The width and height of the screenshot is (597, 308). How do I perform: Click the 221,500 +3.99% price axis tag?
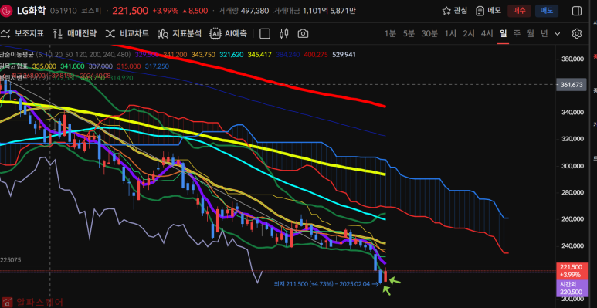571,271
